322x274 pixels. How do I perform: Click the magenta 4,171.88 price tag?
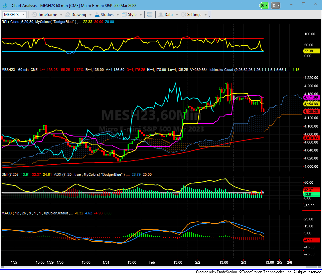click(312, 97)
